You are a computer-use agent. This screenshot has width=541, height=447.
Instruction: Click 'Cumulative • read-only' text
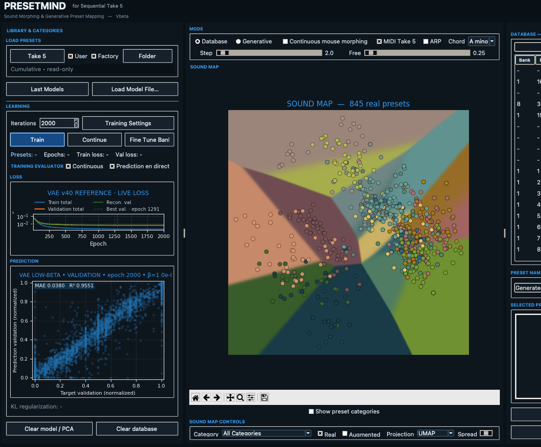tap(42, 69)
